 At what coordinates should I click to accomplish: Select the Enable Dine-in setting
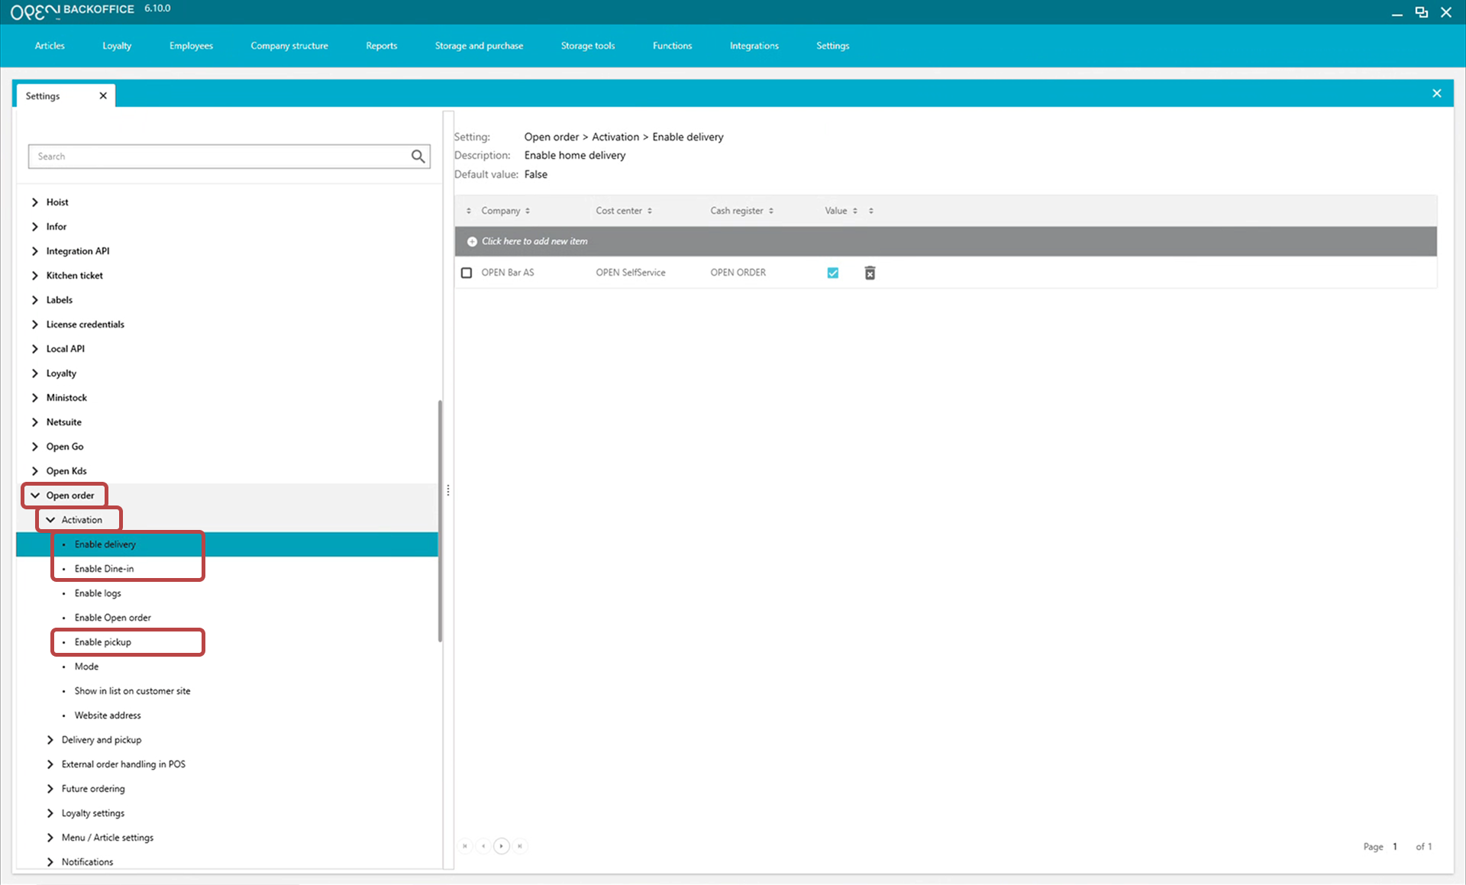point(104,569)
